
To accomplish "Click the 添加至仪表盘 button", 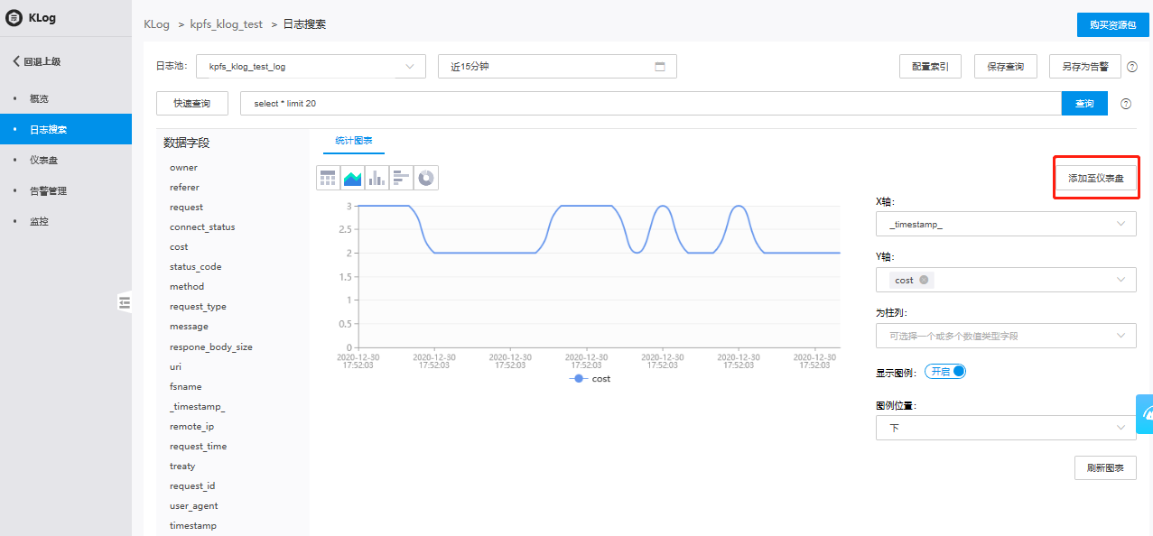I will coord(1095,179).
